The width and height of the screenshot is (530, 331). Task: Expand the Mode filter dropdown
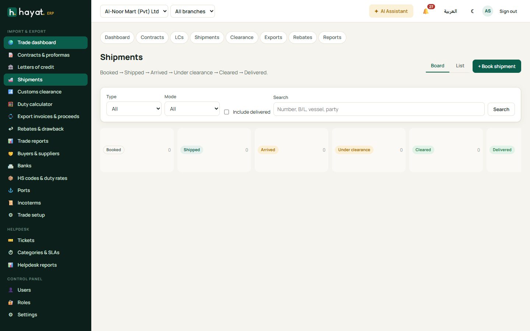click(192, 109)
